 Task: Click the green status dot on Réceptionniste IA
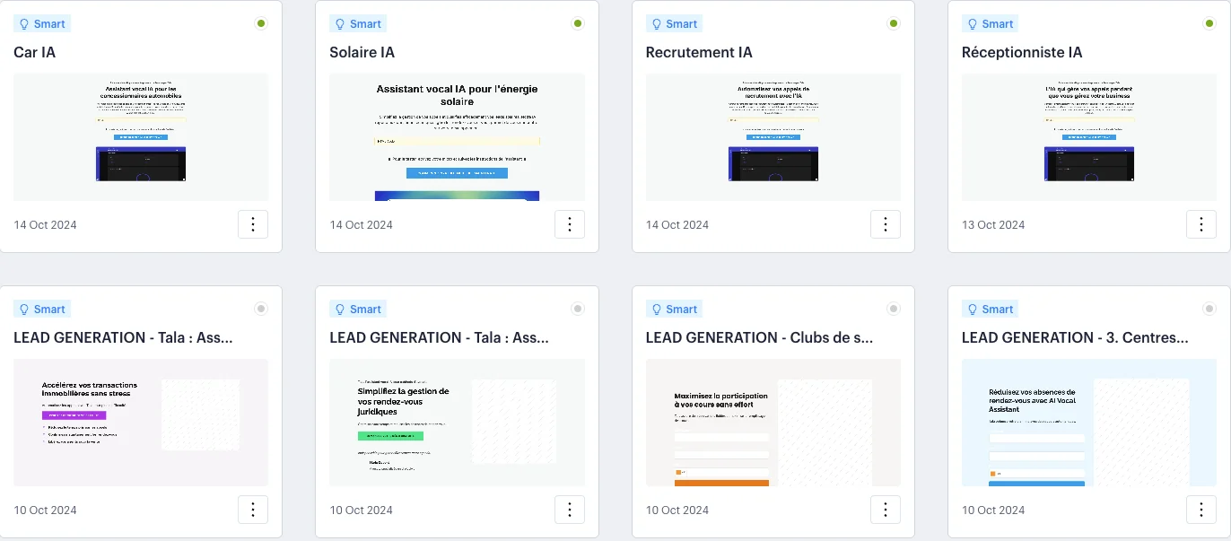pos(1209,23)
